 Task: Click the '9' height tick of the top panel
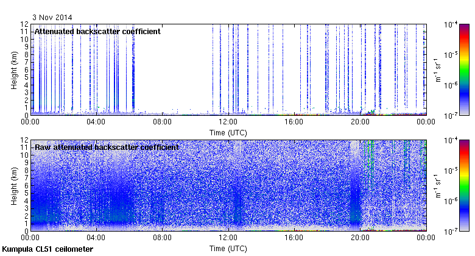[x=26, y=47]
